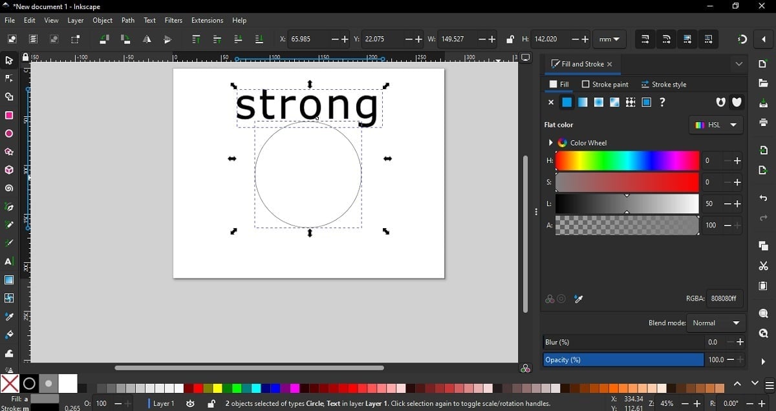
Task: Select the Node editor tool
Action: pyautogui.click(x=9, y=78)
